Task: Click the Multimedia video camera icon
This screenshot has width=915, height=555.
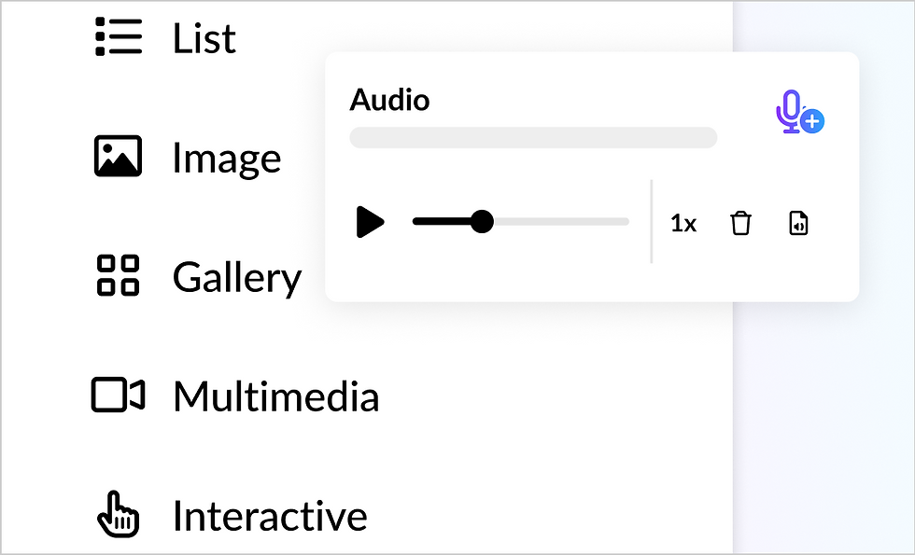Action: pyautogui.click(x=119, y=395)
